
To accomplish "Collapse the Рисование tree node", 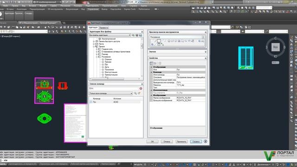I will [x=97, y=57].
